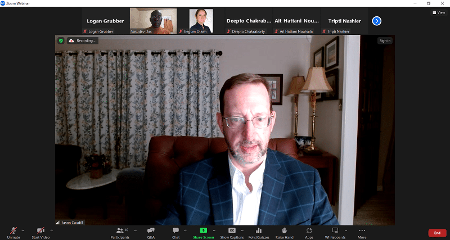Click the Raise Hand icon

[285, 231]
